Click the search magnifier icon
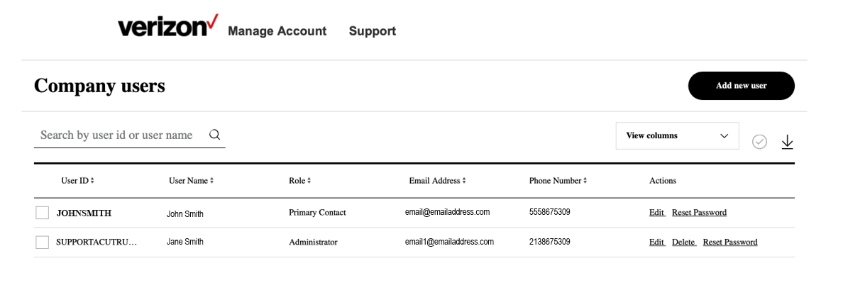This screenshot has width=843, height=290. click(x=214, y=135)
